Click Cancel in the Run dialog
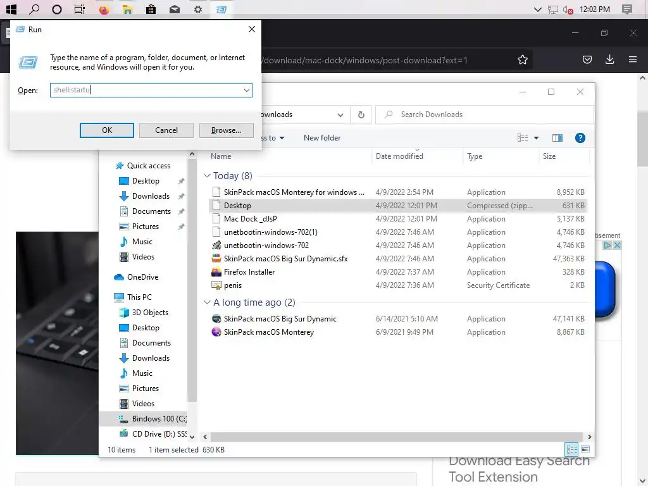648x486 pixels. (x=166, y=130)
